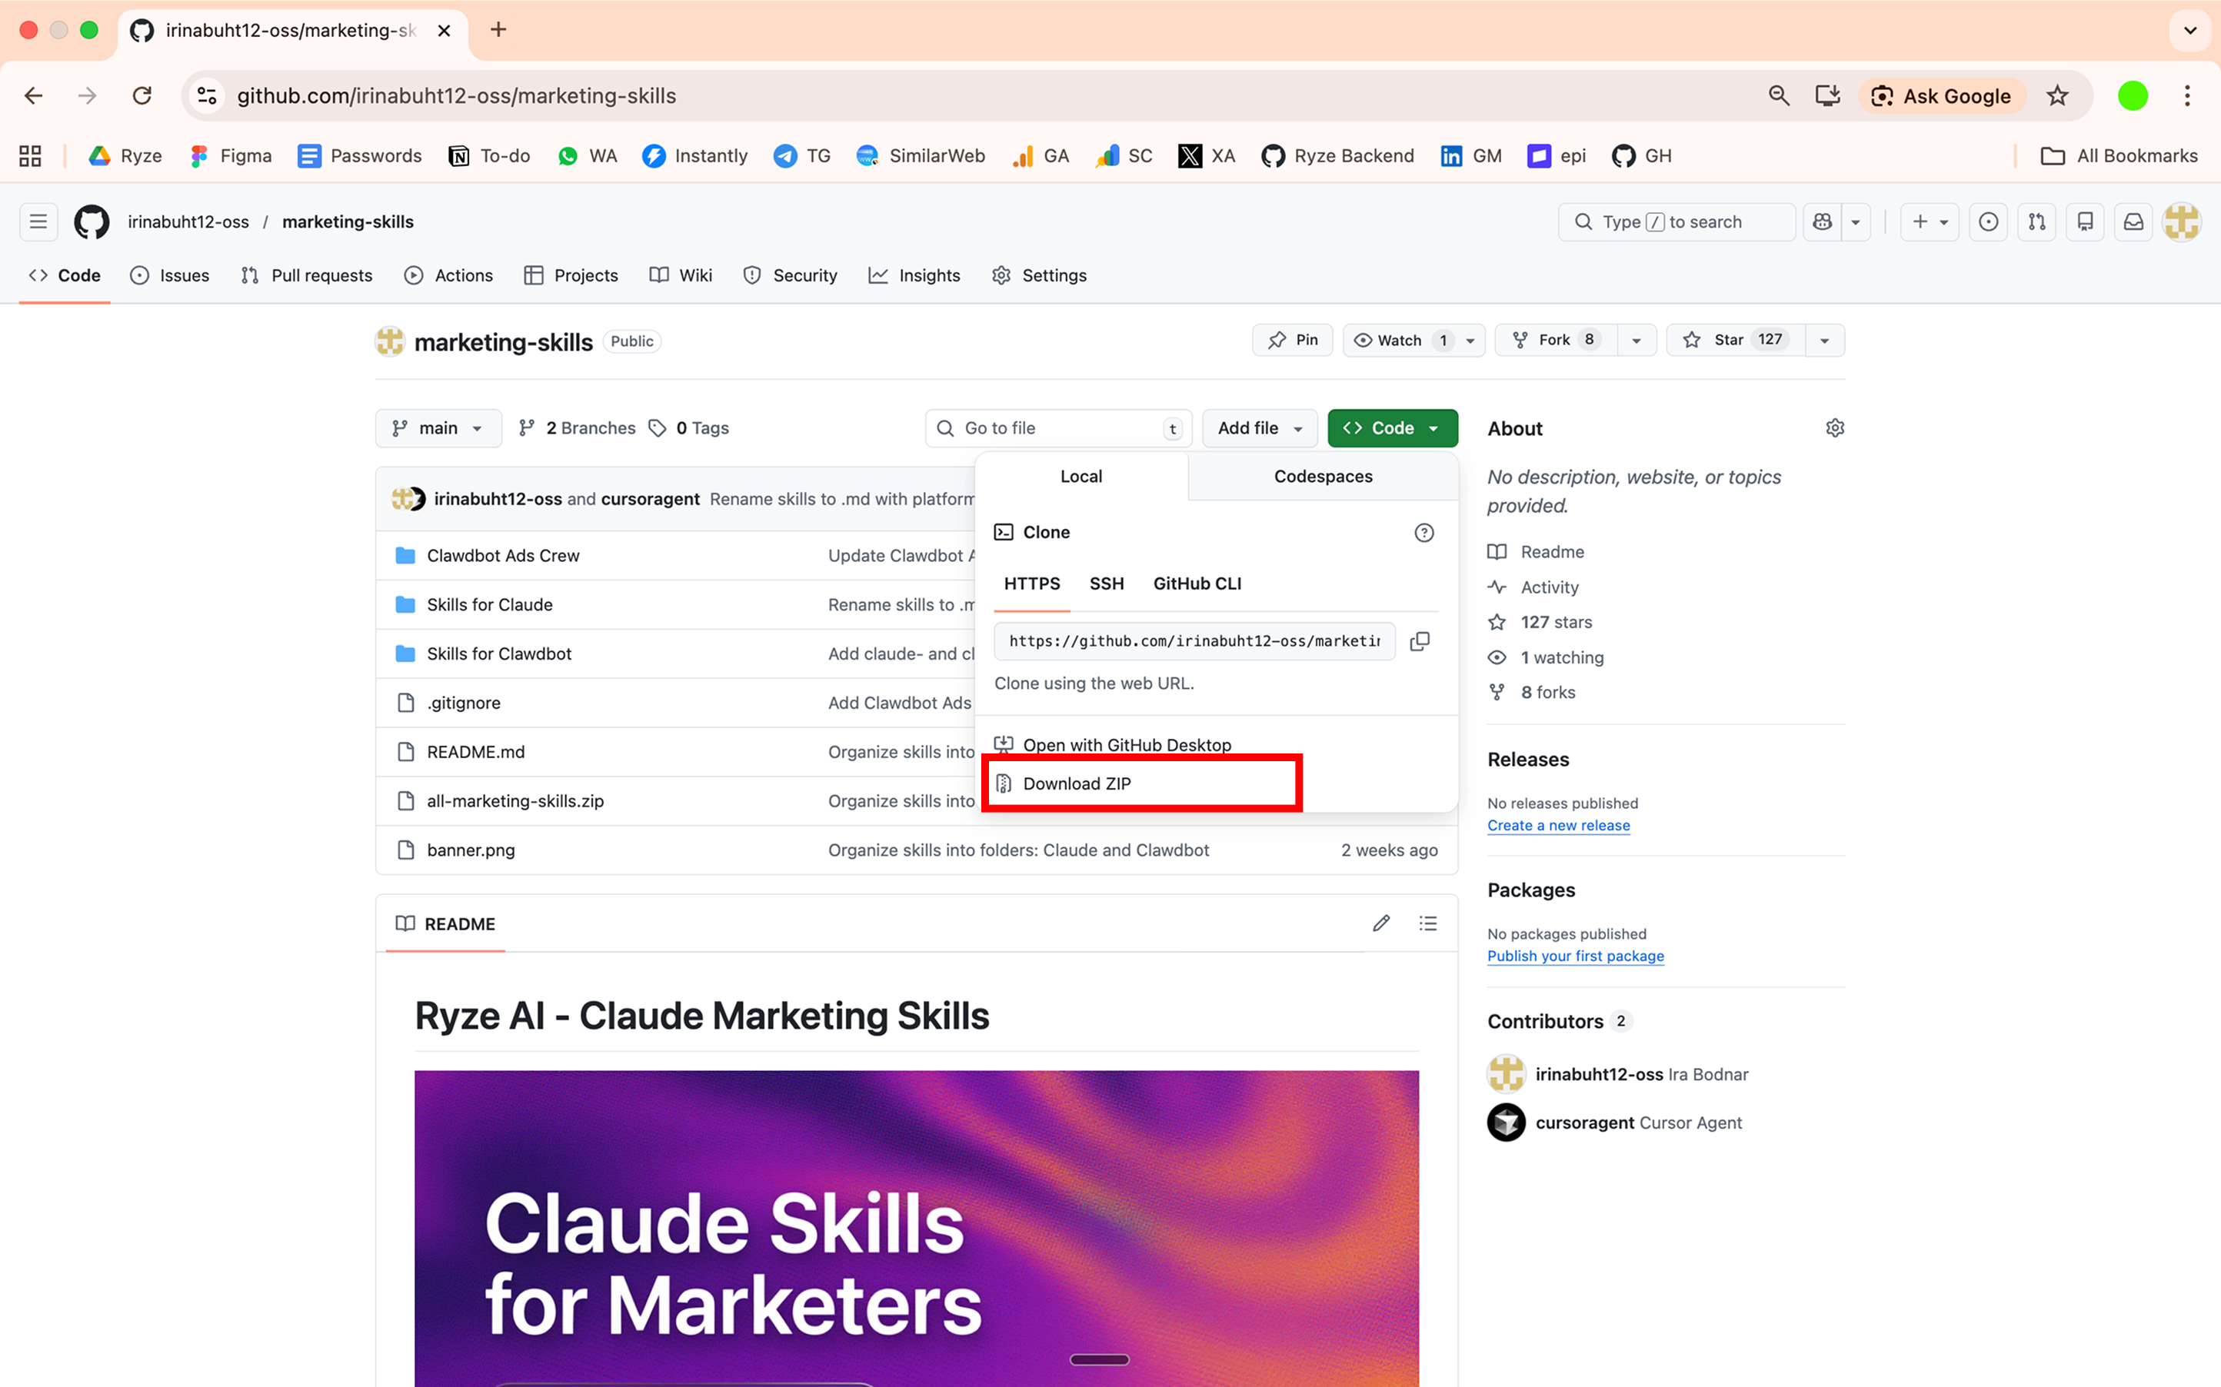This screenshot has height=1387, width=2221.
Task: Click the Go to file search field
Action: [1057, 427]
